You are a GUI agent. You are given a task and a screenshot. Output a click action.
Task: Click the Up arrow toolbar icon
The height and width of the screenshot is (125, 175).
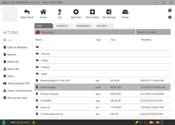coord(59,12)
